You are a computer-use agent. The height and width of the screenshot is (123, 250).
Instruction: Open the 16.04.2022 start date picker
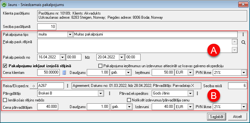[x=63, y=57]
